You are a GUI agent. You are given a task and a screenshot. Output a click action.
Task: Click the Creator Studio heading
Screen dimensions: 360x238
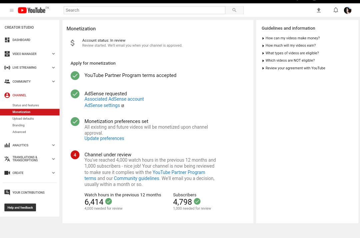click(x=19, y=27)
